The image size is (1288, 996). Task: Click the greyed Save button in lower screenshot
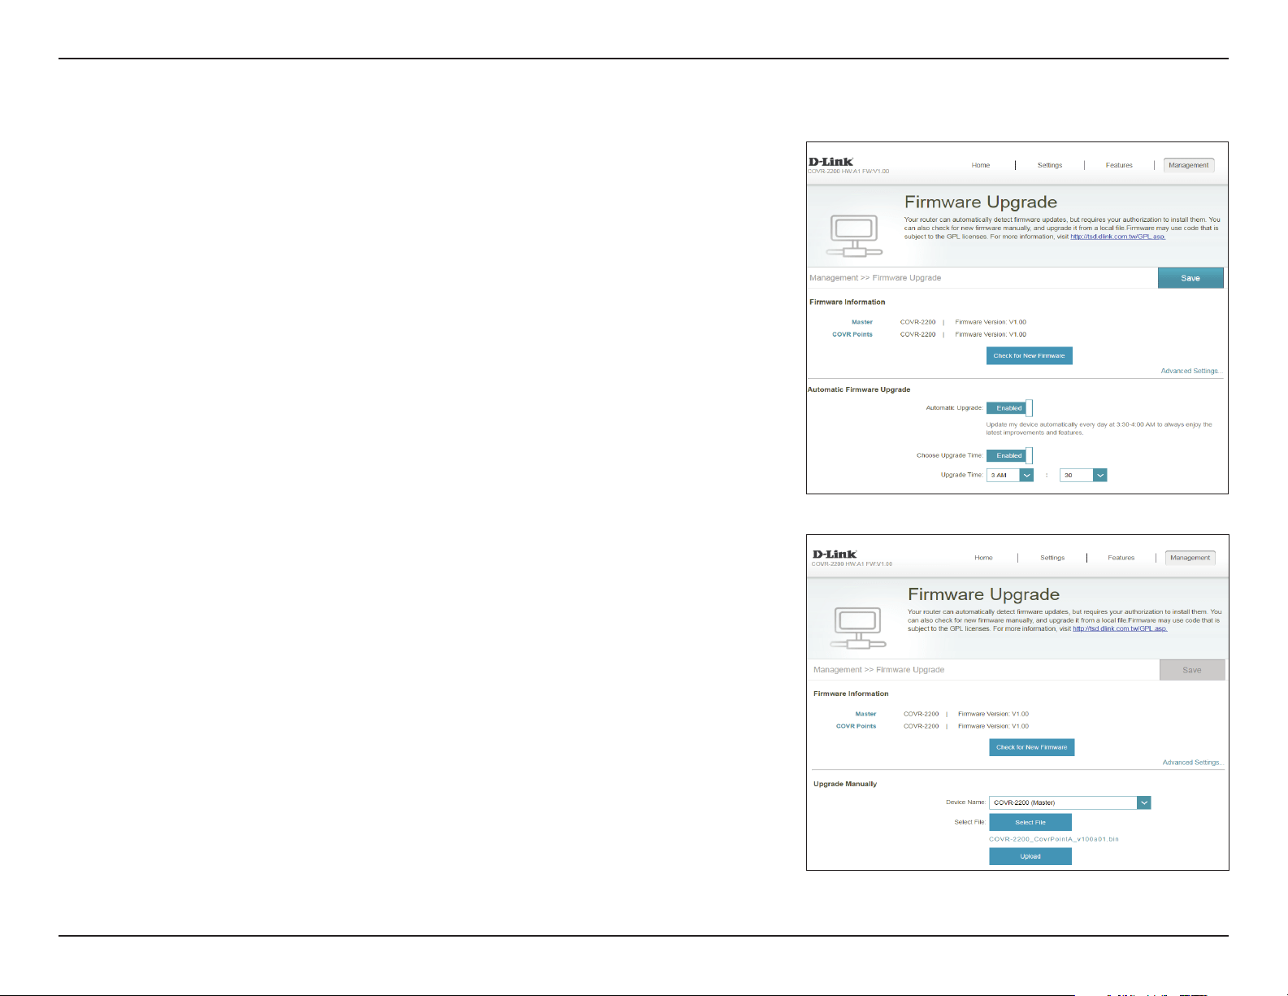coord(1192,670)
